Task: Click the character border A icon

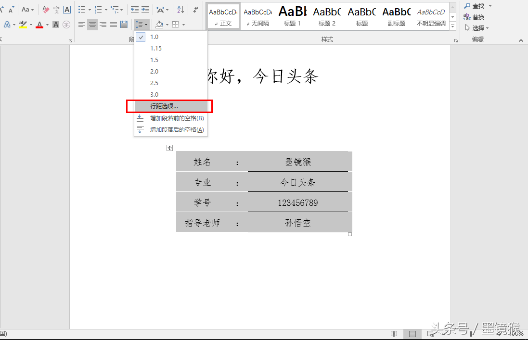Action: click(x=66, y=9)
